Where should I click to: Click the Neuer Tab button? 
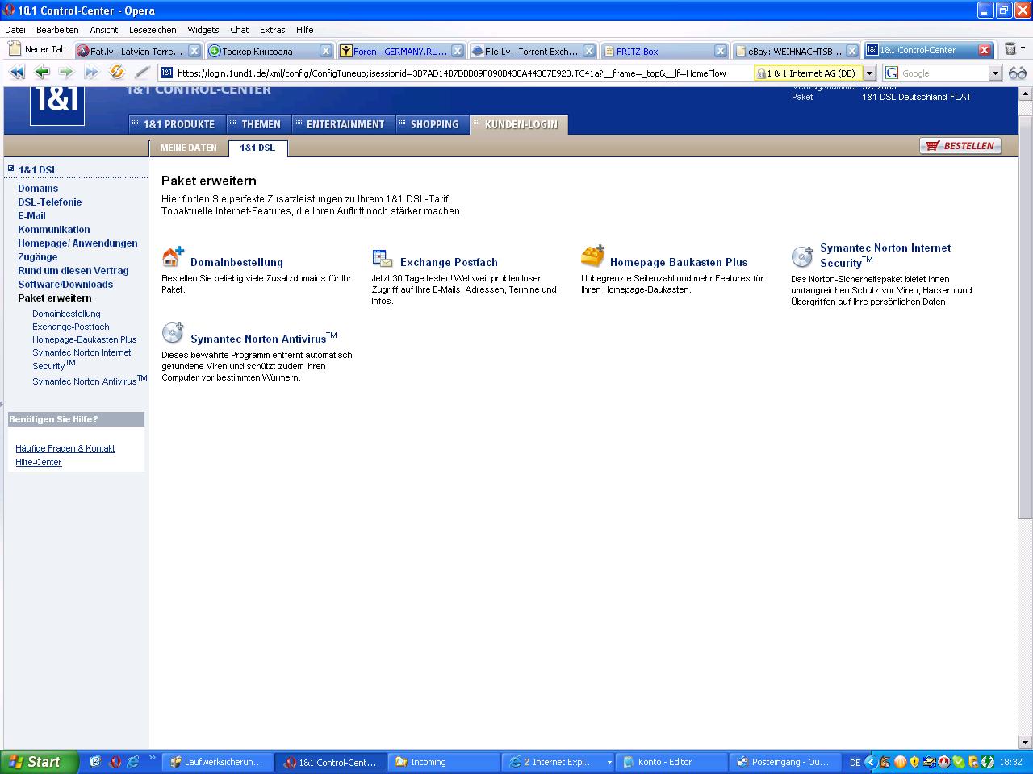tap(37, 49)
